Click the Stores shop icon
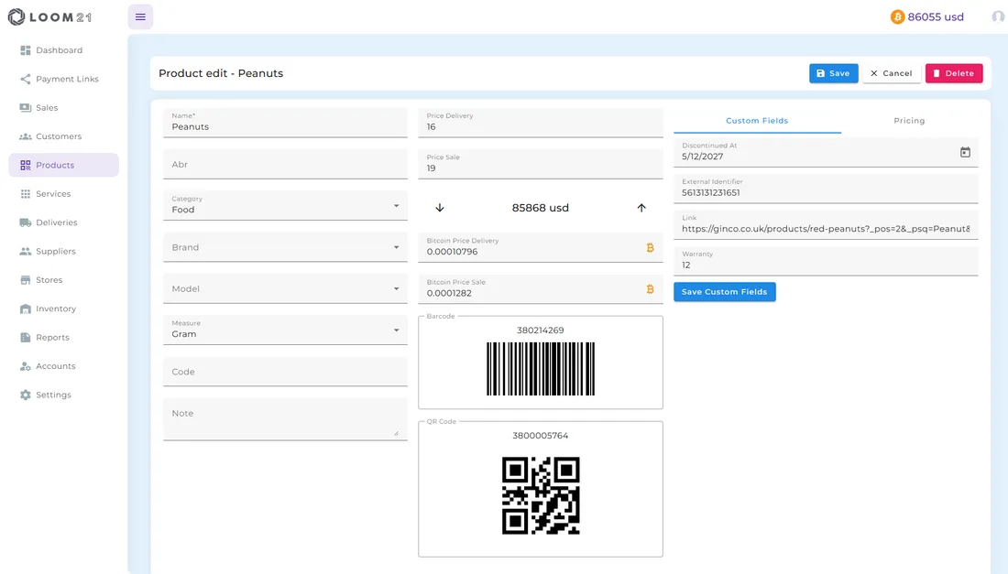Image resolution: width=1008 pixels, height=574 pixels. 26,280
